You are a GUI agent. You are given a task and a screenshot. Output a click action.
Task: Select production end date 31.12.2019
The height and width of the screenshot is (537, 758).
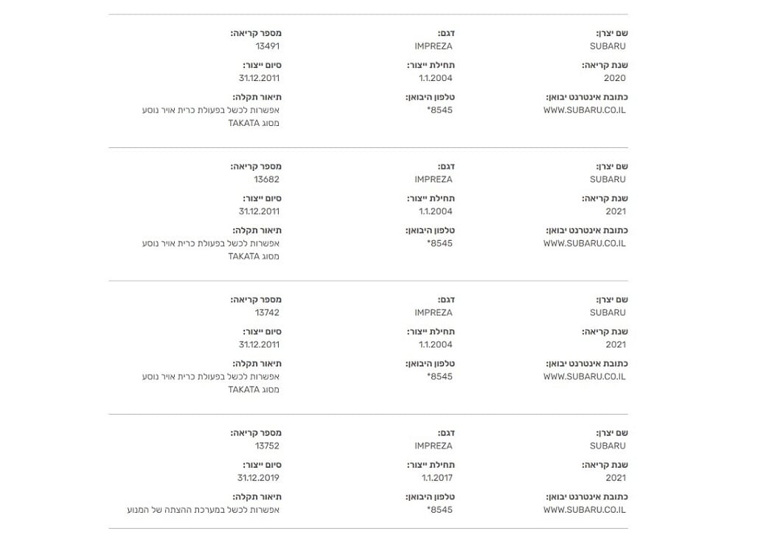coord(258,478)
